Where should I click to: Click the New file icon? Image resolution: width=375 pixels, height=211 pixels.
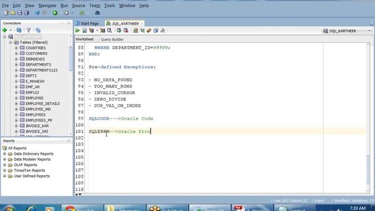tap(6, 13)
